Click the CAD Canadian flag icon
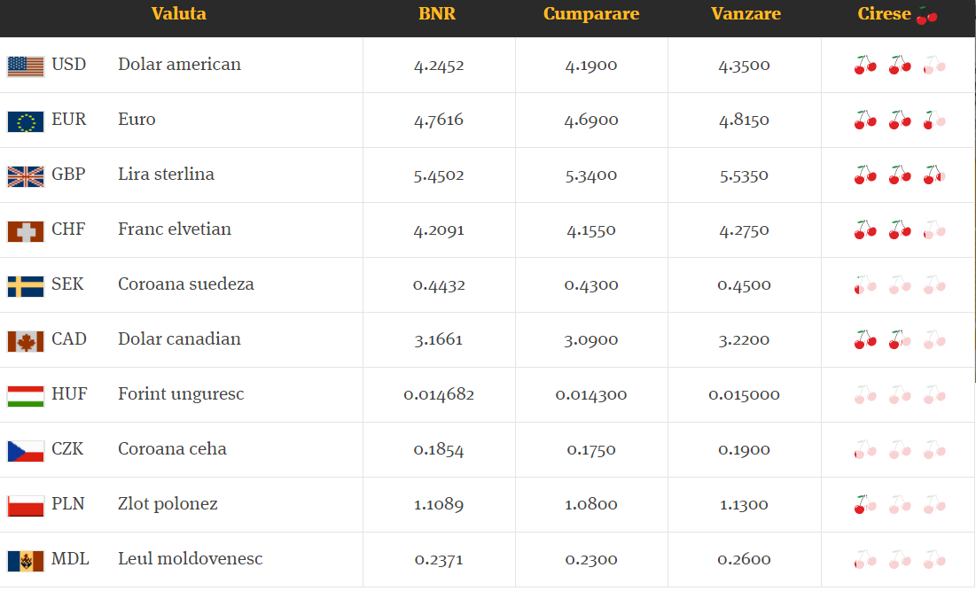This screenshot has height=591, width=976. (25, 340)
